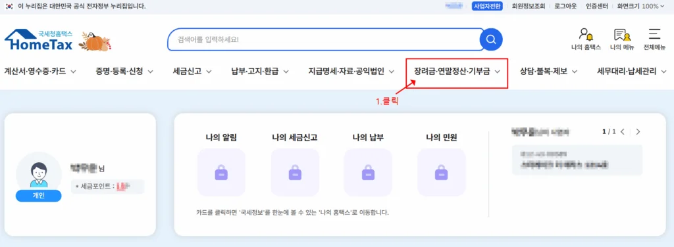Expand 지급명세·자료·공익법인 menu
Screen dimensions: 674x247
[x=351, y=72]
